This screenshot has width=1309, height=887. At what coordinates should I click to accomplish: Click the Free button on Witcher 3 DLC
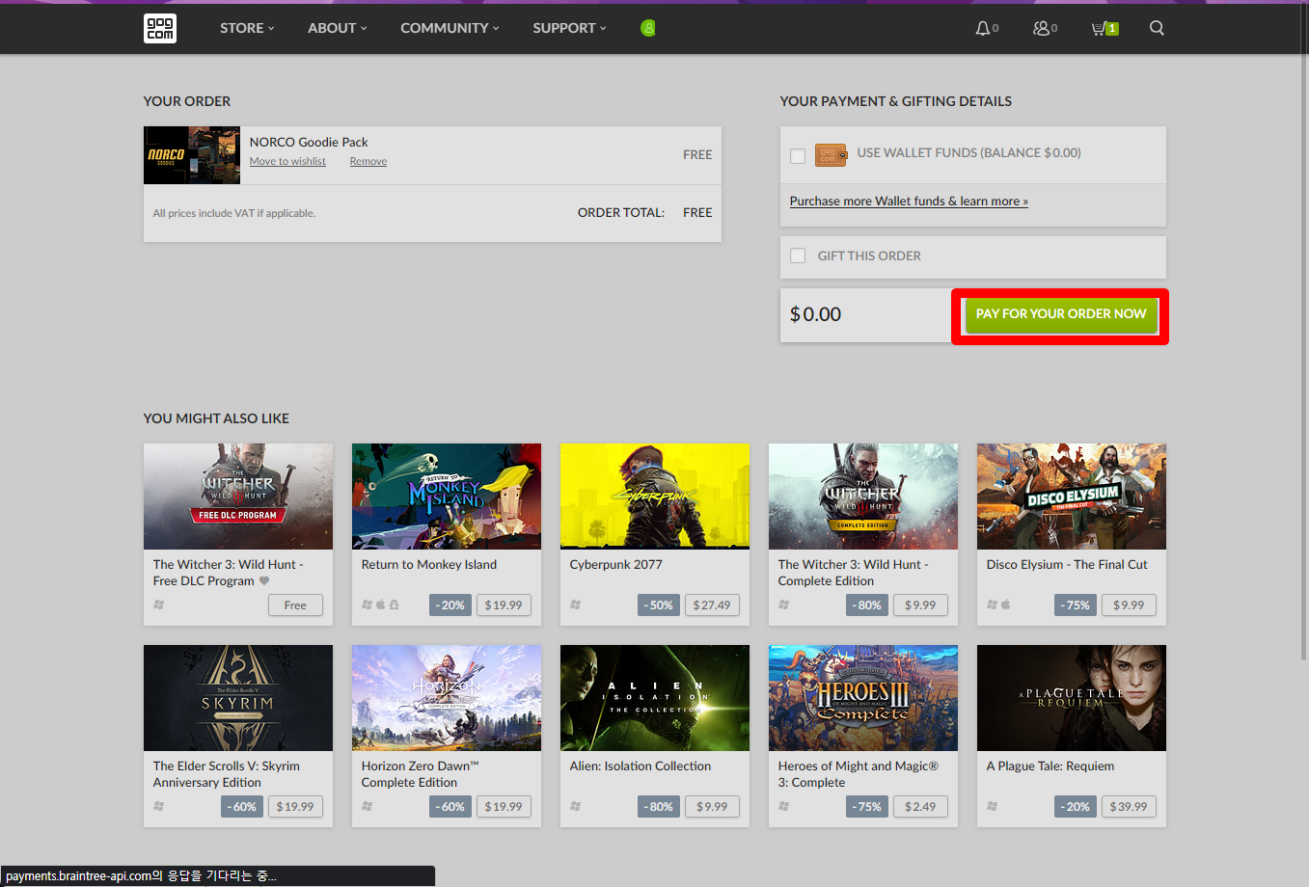click(295, 605)
